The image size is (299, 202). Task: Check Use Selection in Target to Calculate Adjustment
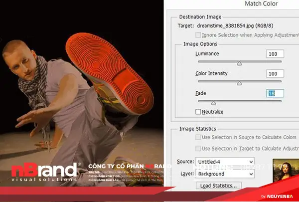tap(198, 148)
